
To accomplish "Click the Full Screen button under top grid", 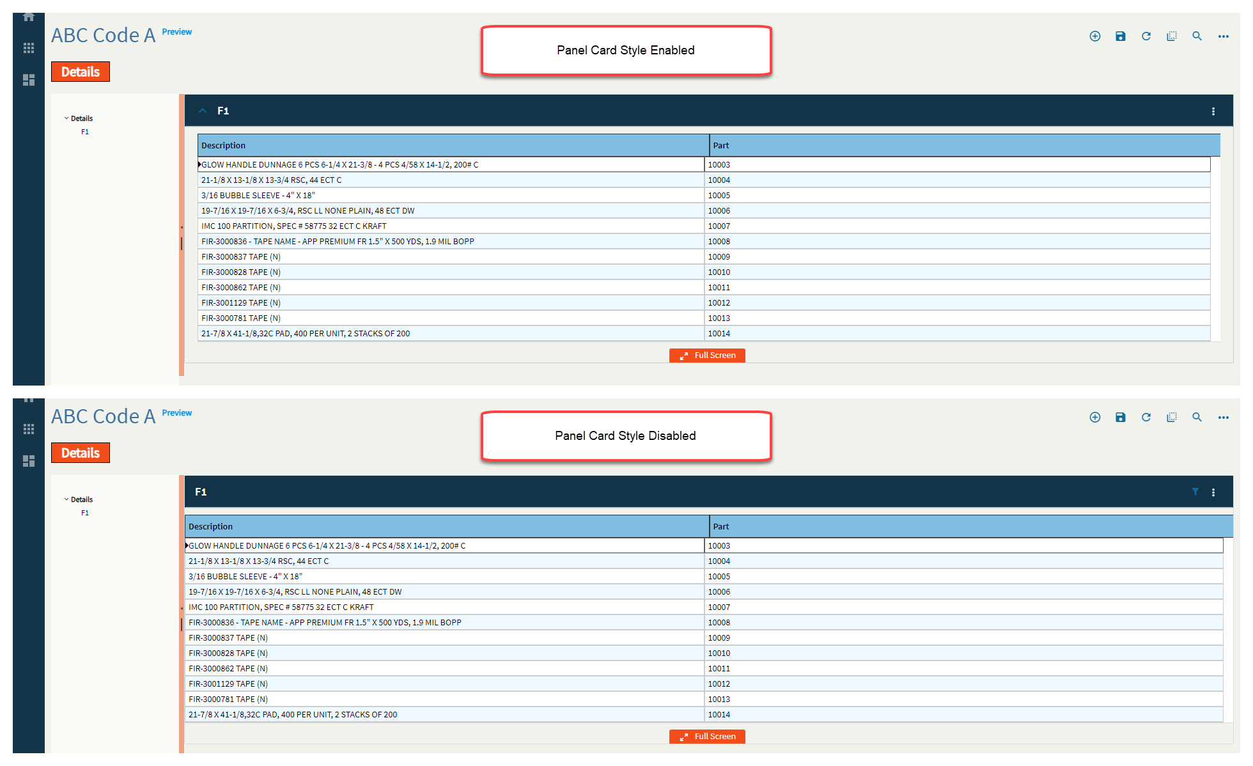I will (707, 356).
